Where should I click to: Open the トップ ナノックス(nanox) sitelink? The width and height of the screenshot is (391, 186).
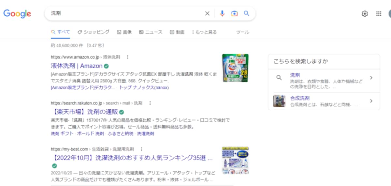pyautogui.click(x=144, y=88)
